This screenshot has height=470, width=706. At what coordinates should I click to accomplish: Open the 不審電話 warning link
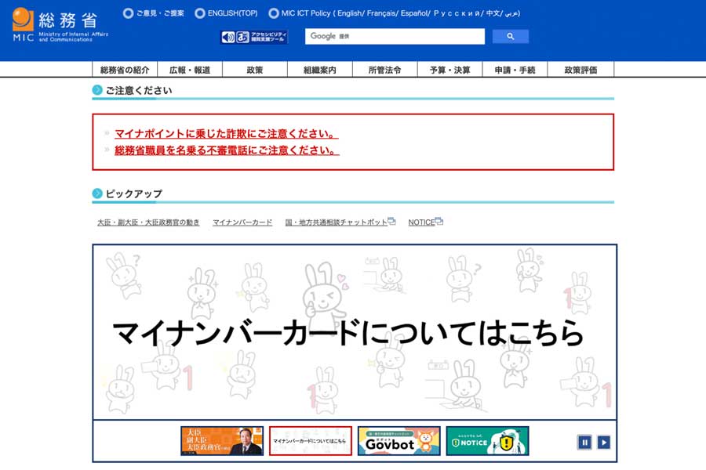pos(227,150)
